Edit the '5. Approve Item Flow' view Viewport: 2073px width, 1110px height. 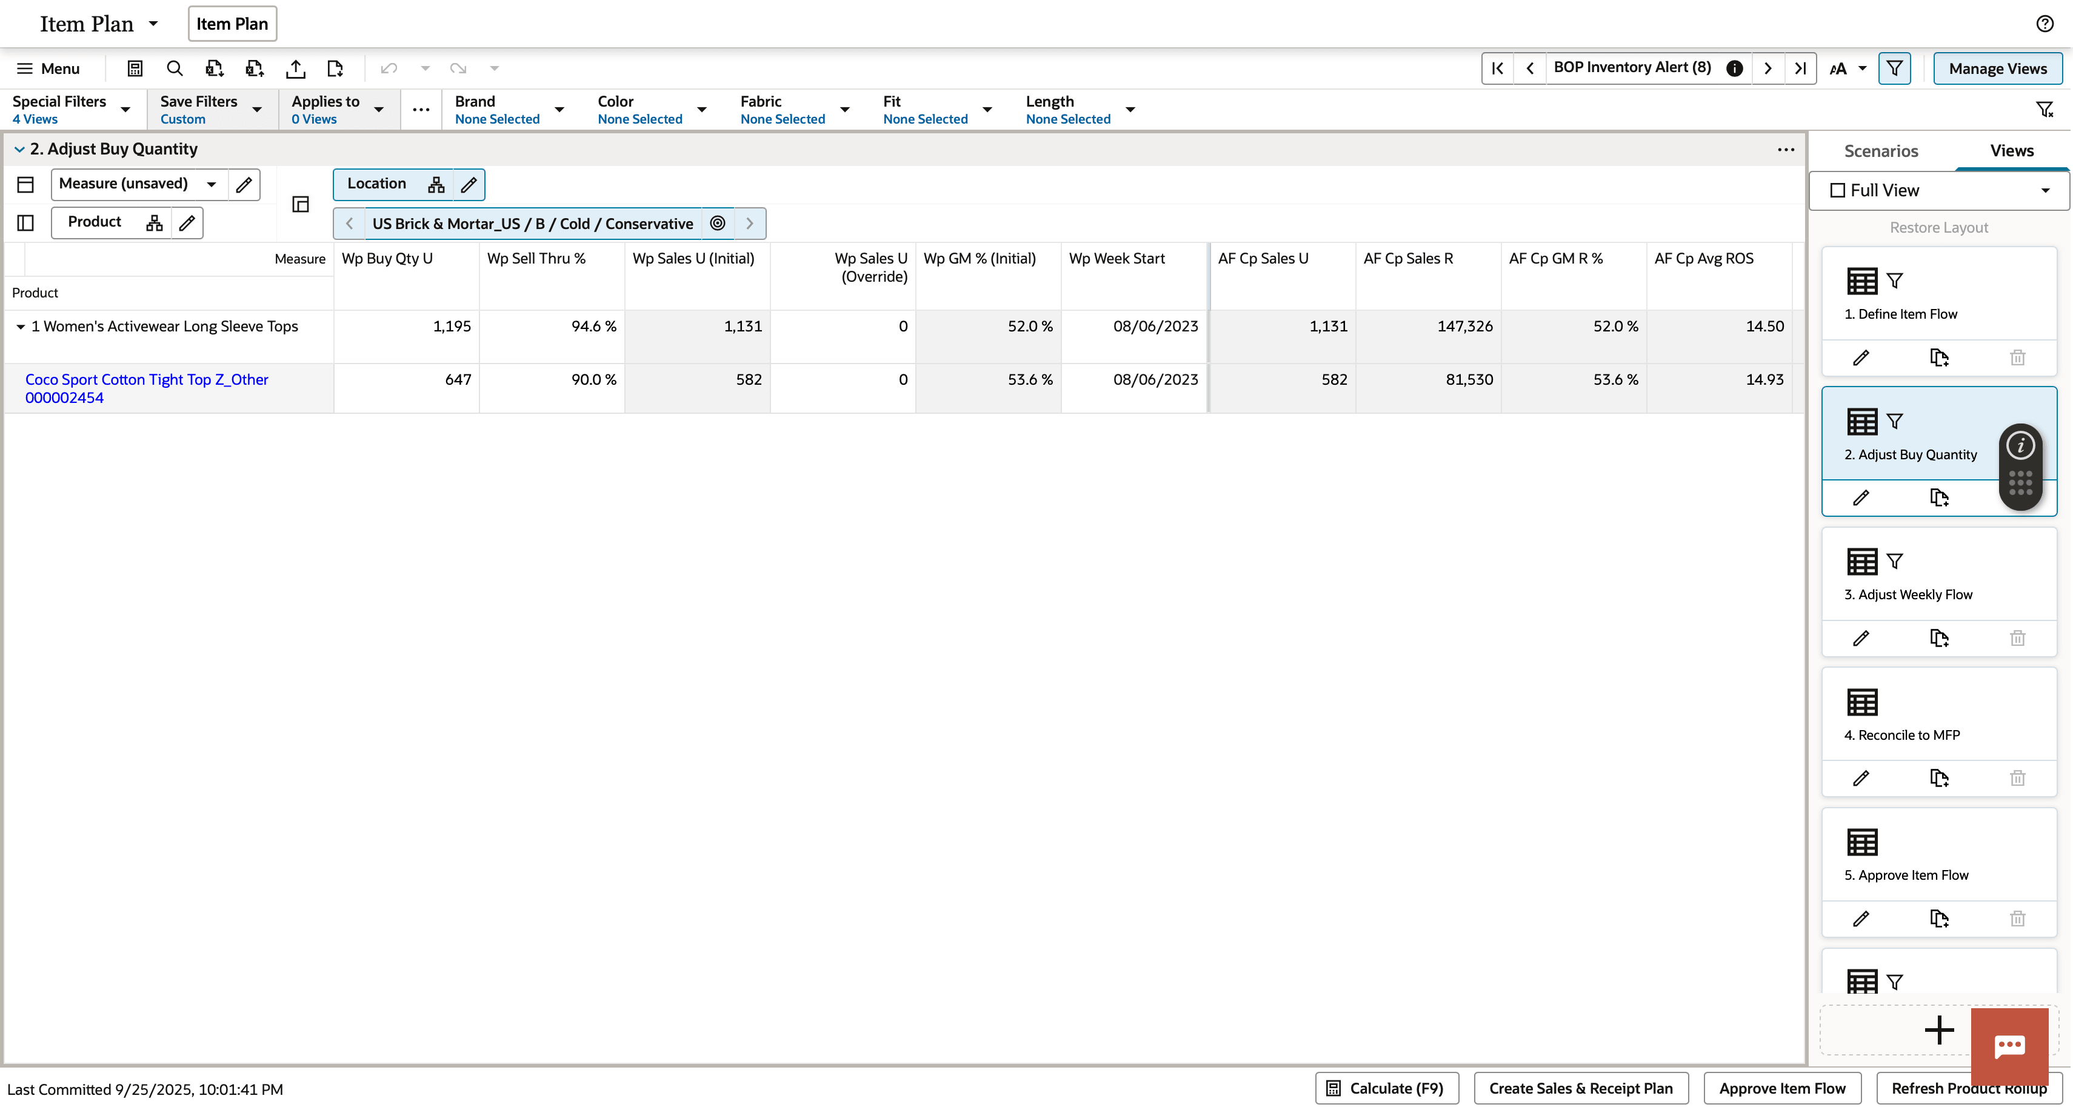pos(1861,919)
